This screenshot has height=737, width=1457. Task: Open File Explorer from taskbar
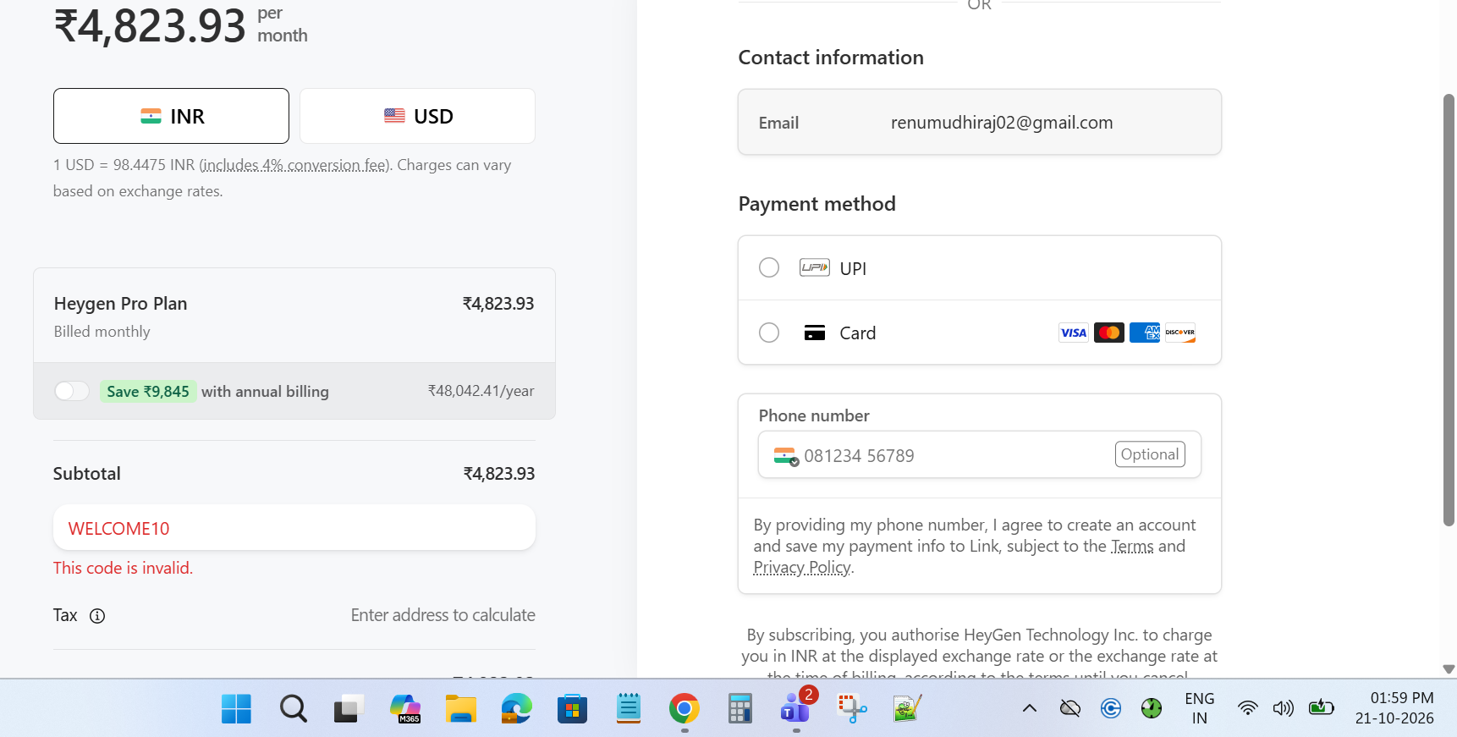(461, 708)
